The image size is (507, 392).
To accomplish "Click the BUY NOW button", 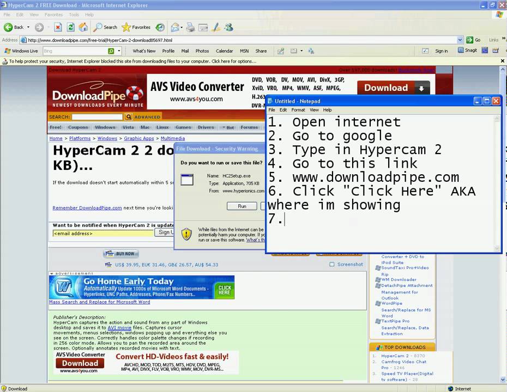I will [121, 254].
